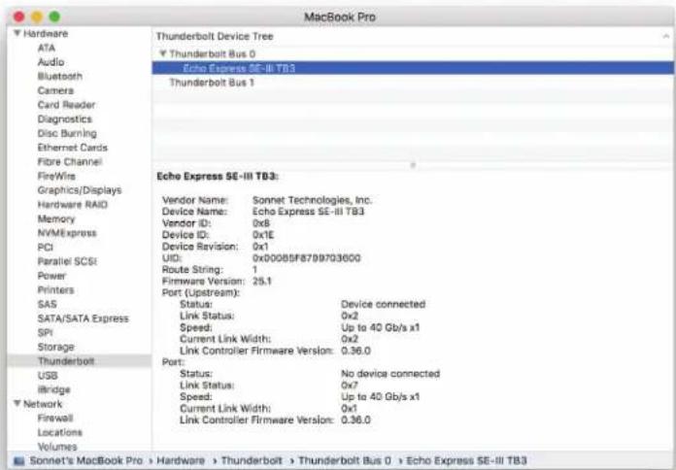676x470 pixels.
Task: Select Ethernet Cards entry
Action: coord(73,148)
